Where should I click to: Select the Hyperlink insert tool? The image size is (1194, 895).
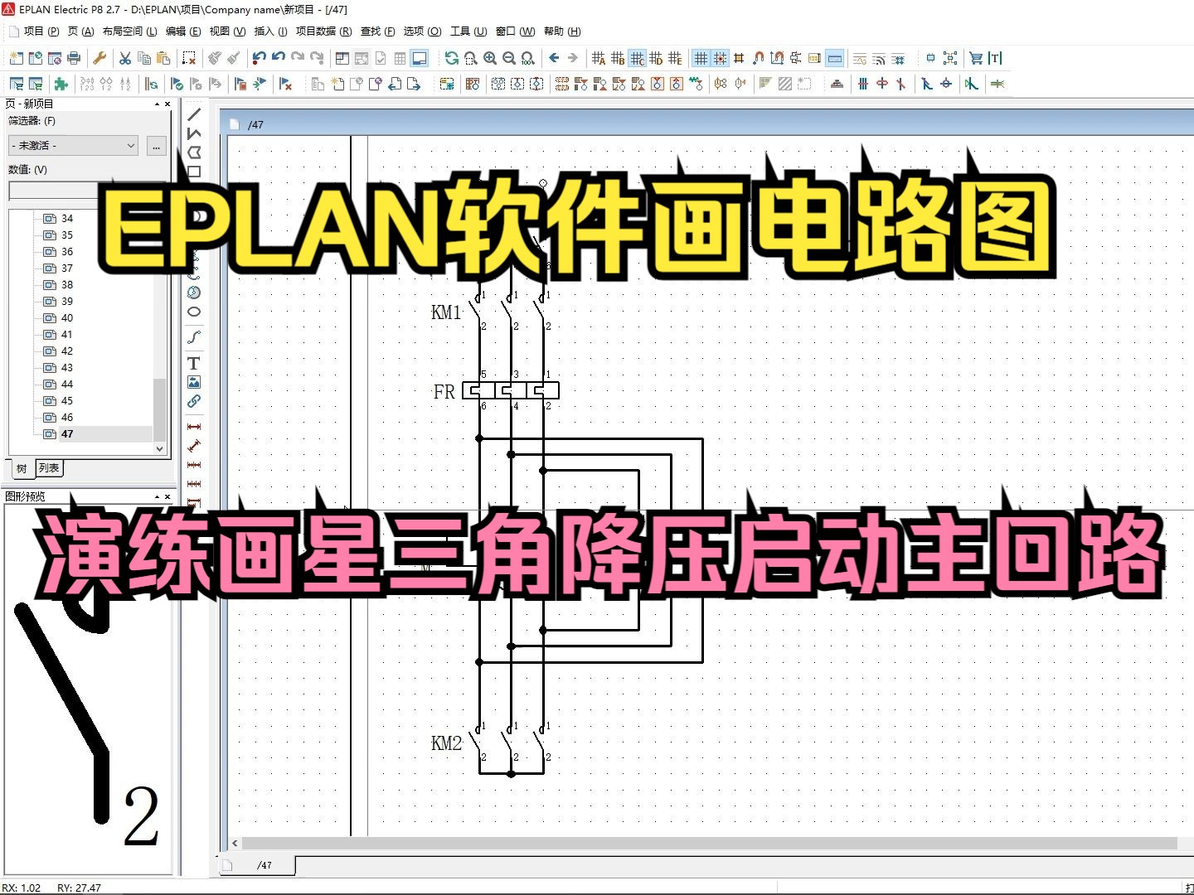(x=194, y=401)
